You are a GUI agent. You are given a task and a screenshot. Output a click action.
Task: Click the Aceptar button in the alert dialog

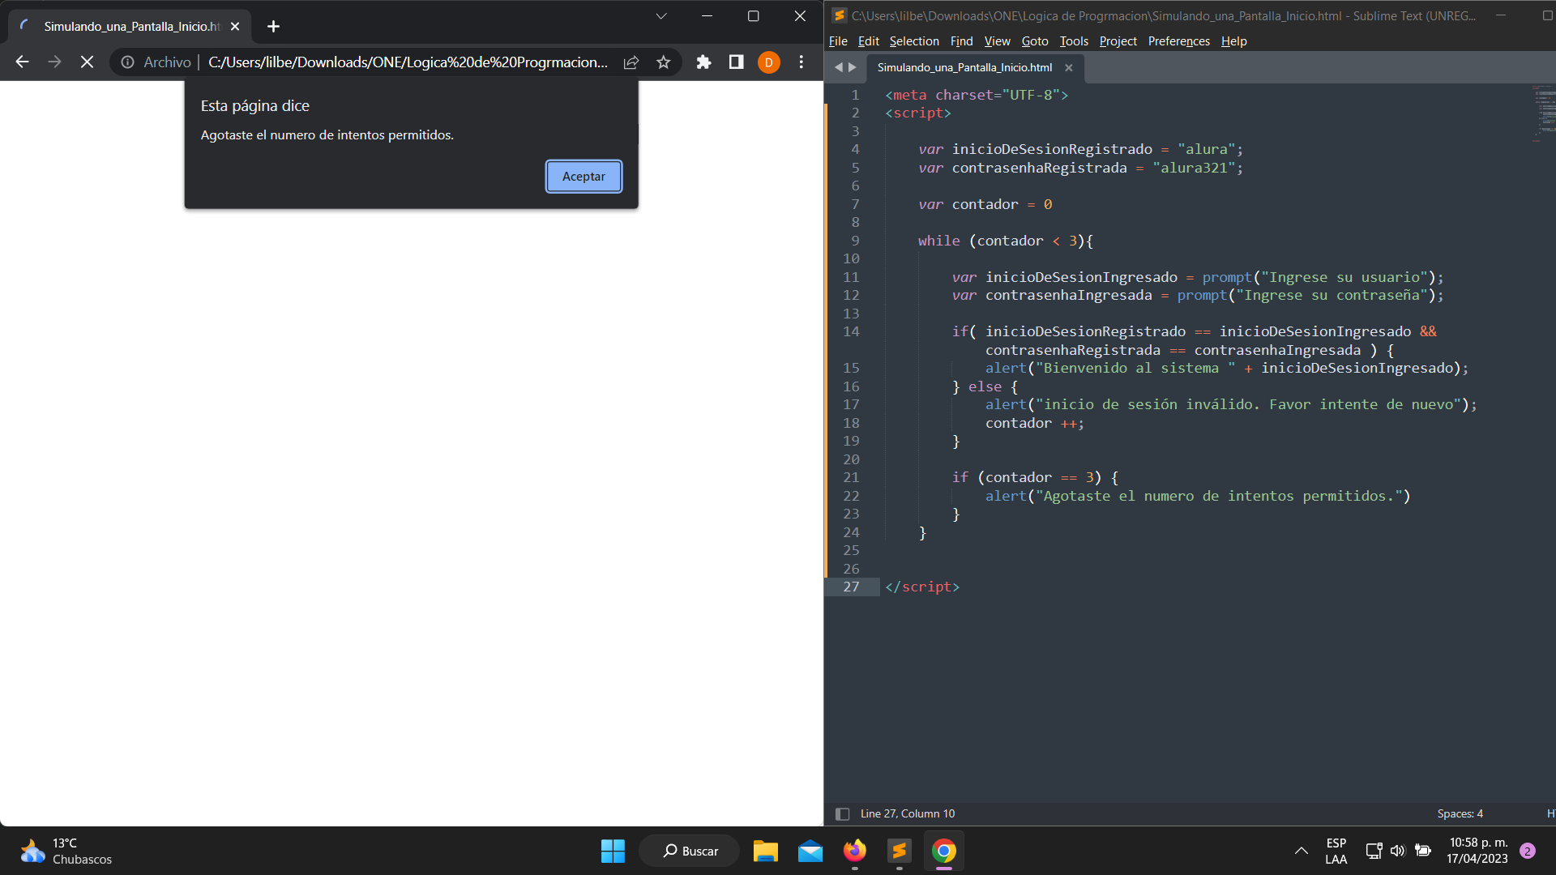point(583,177)
